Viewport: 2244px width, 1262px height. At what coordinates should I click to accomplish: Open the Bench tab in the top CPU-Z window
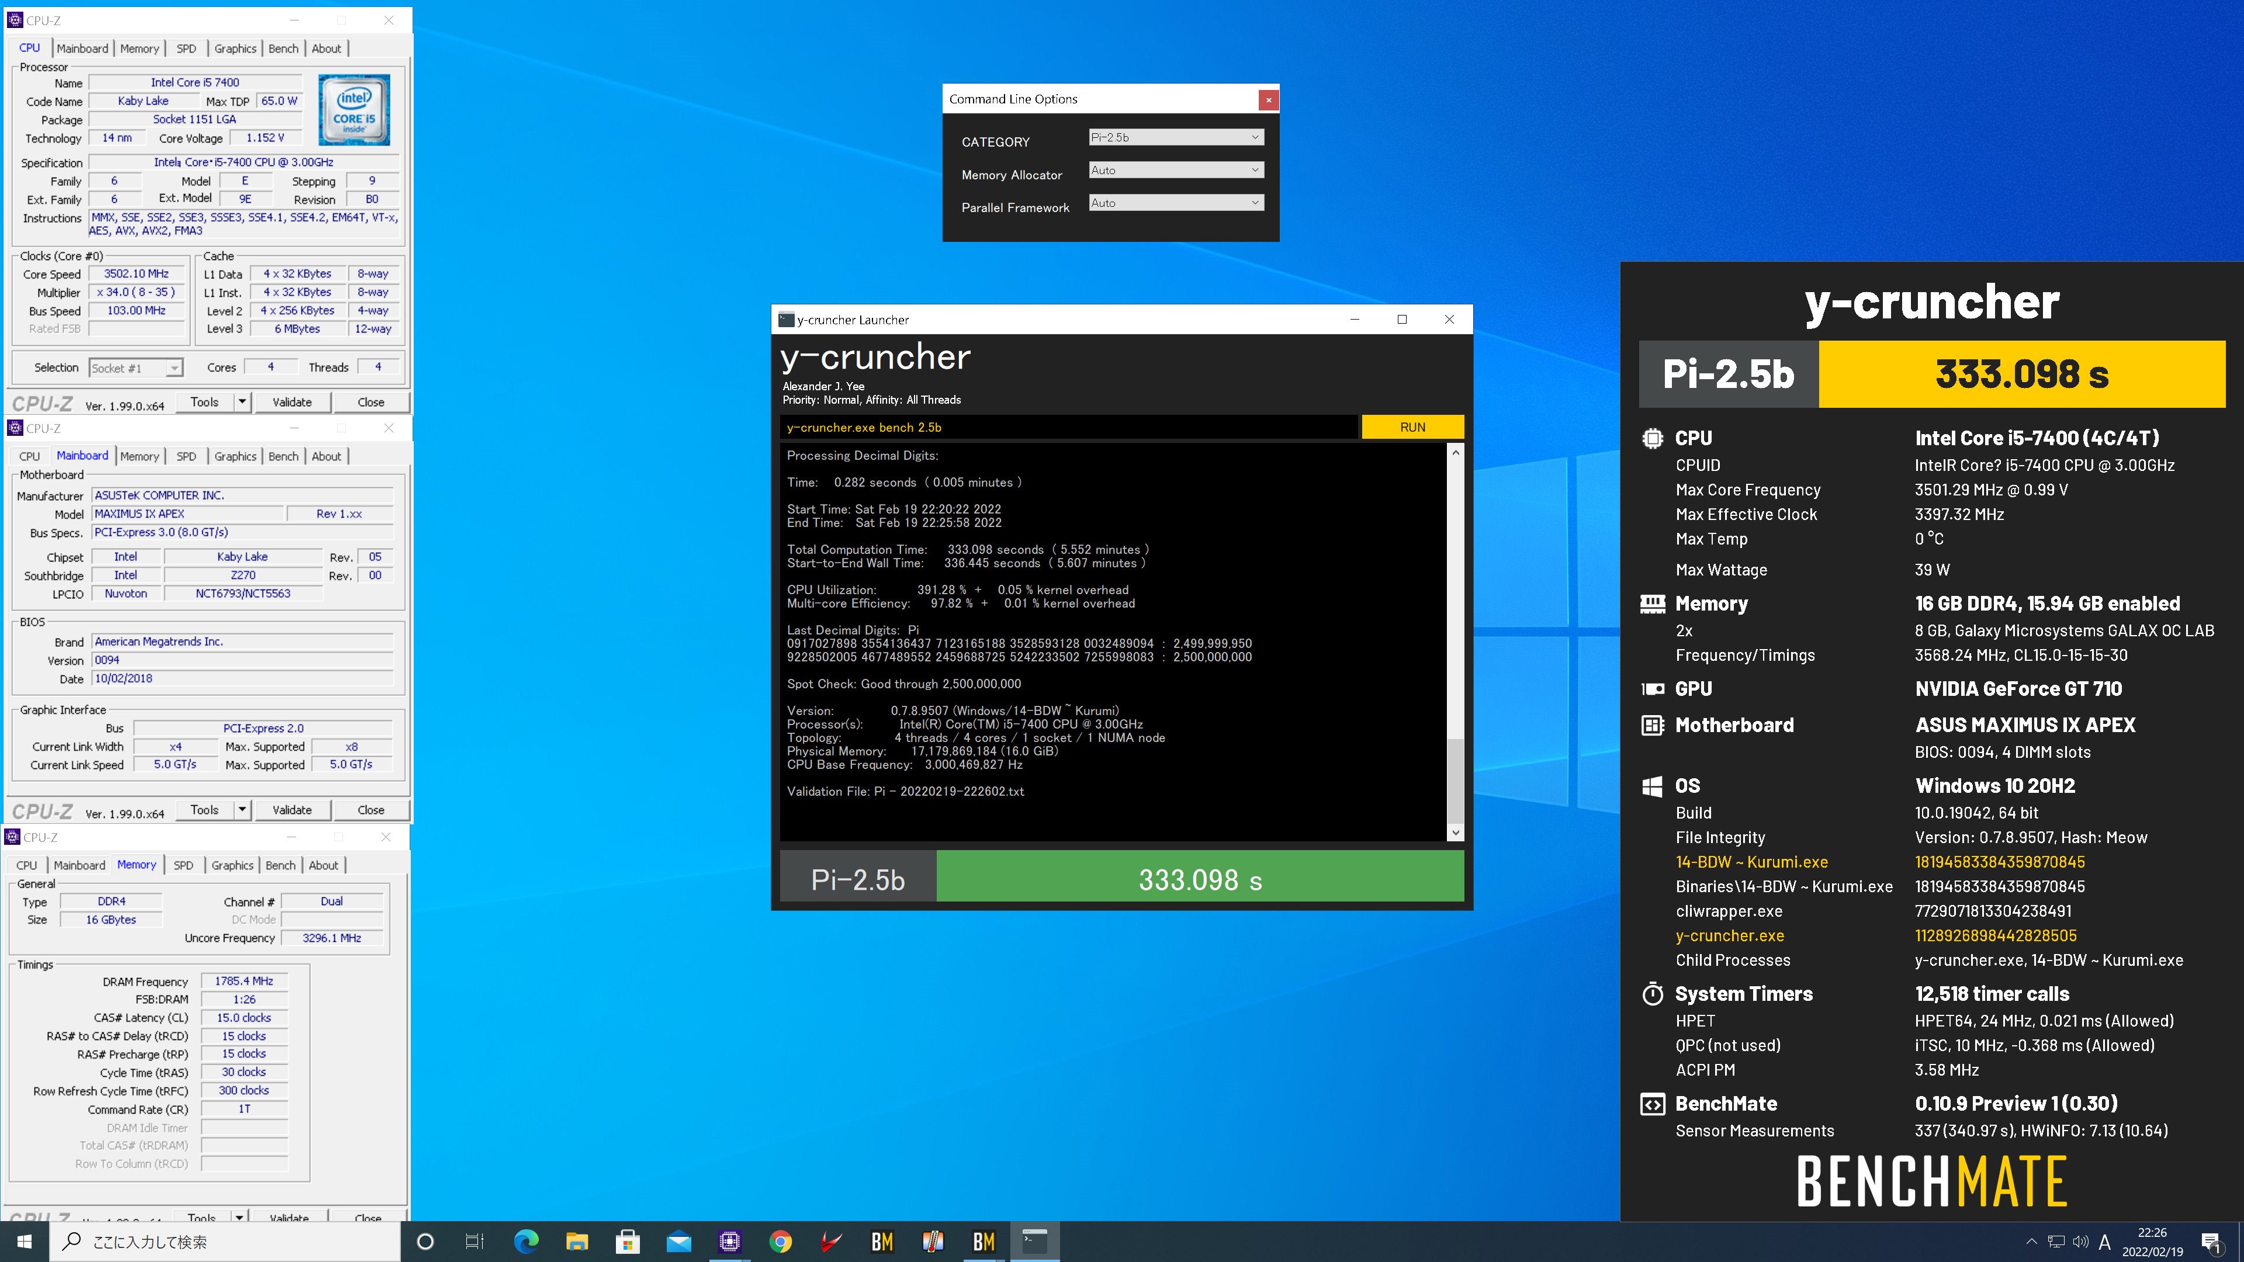coord(283,48)
